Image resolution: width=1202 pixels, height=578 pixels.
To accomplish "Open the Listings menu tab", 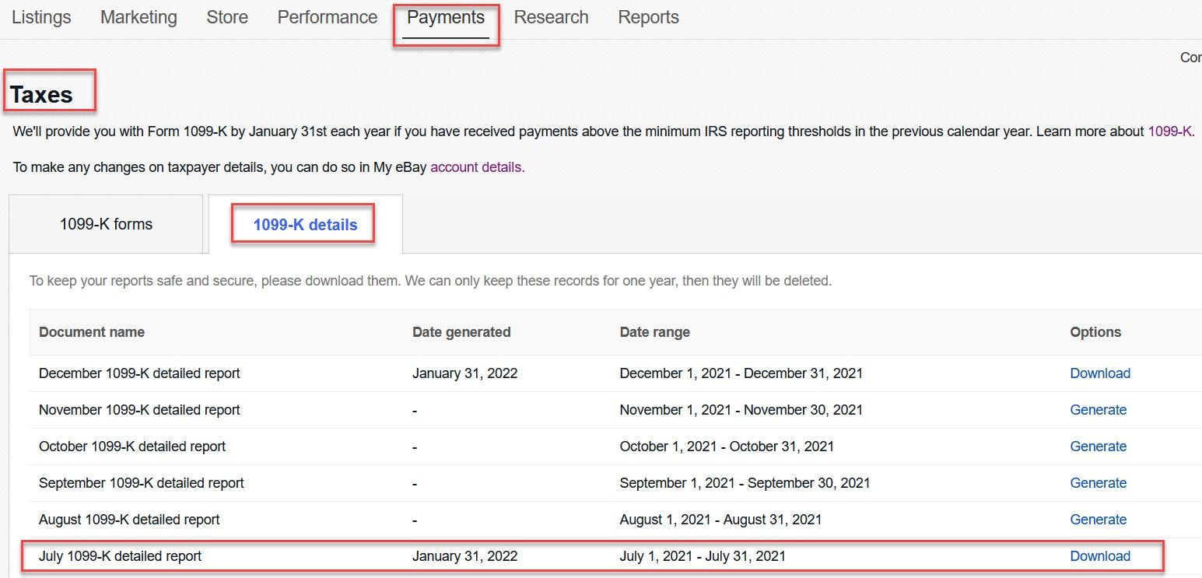I will (41, 17).
